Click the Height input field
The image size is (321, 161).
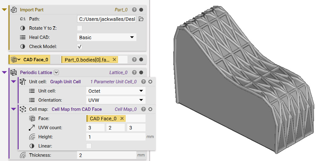(x=116, y=137)
